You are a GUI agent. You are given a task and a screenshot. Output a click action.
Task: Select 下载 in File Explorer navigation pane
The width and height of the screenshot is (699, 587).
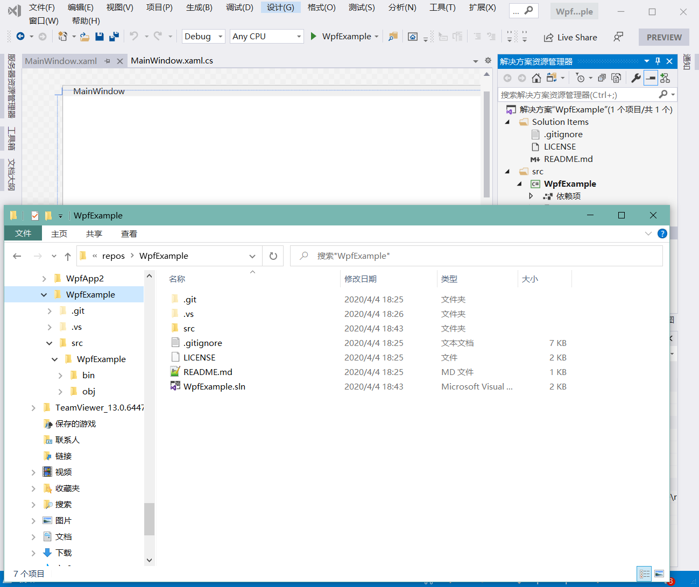63,553
